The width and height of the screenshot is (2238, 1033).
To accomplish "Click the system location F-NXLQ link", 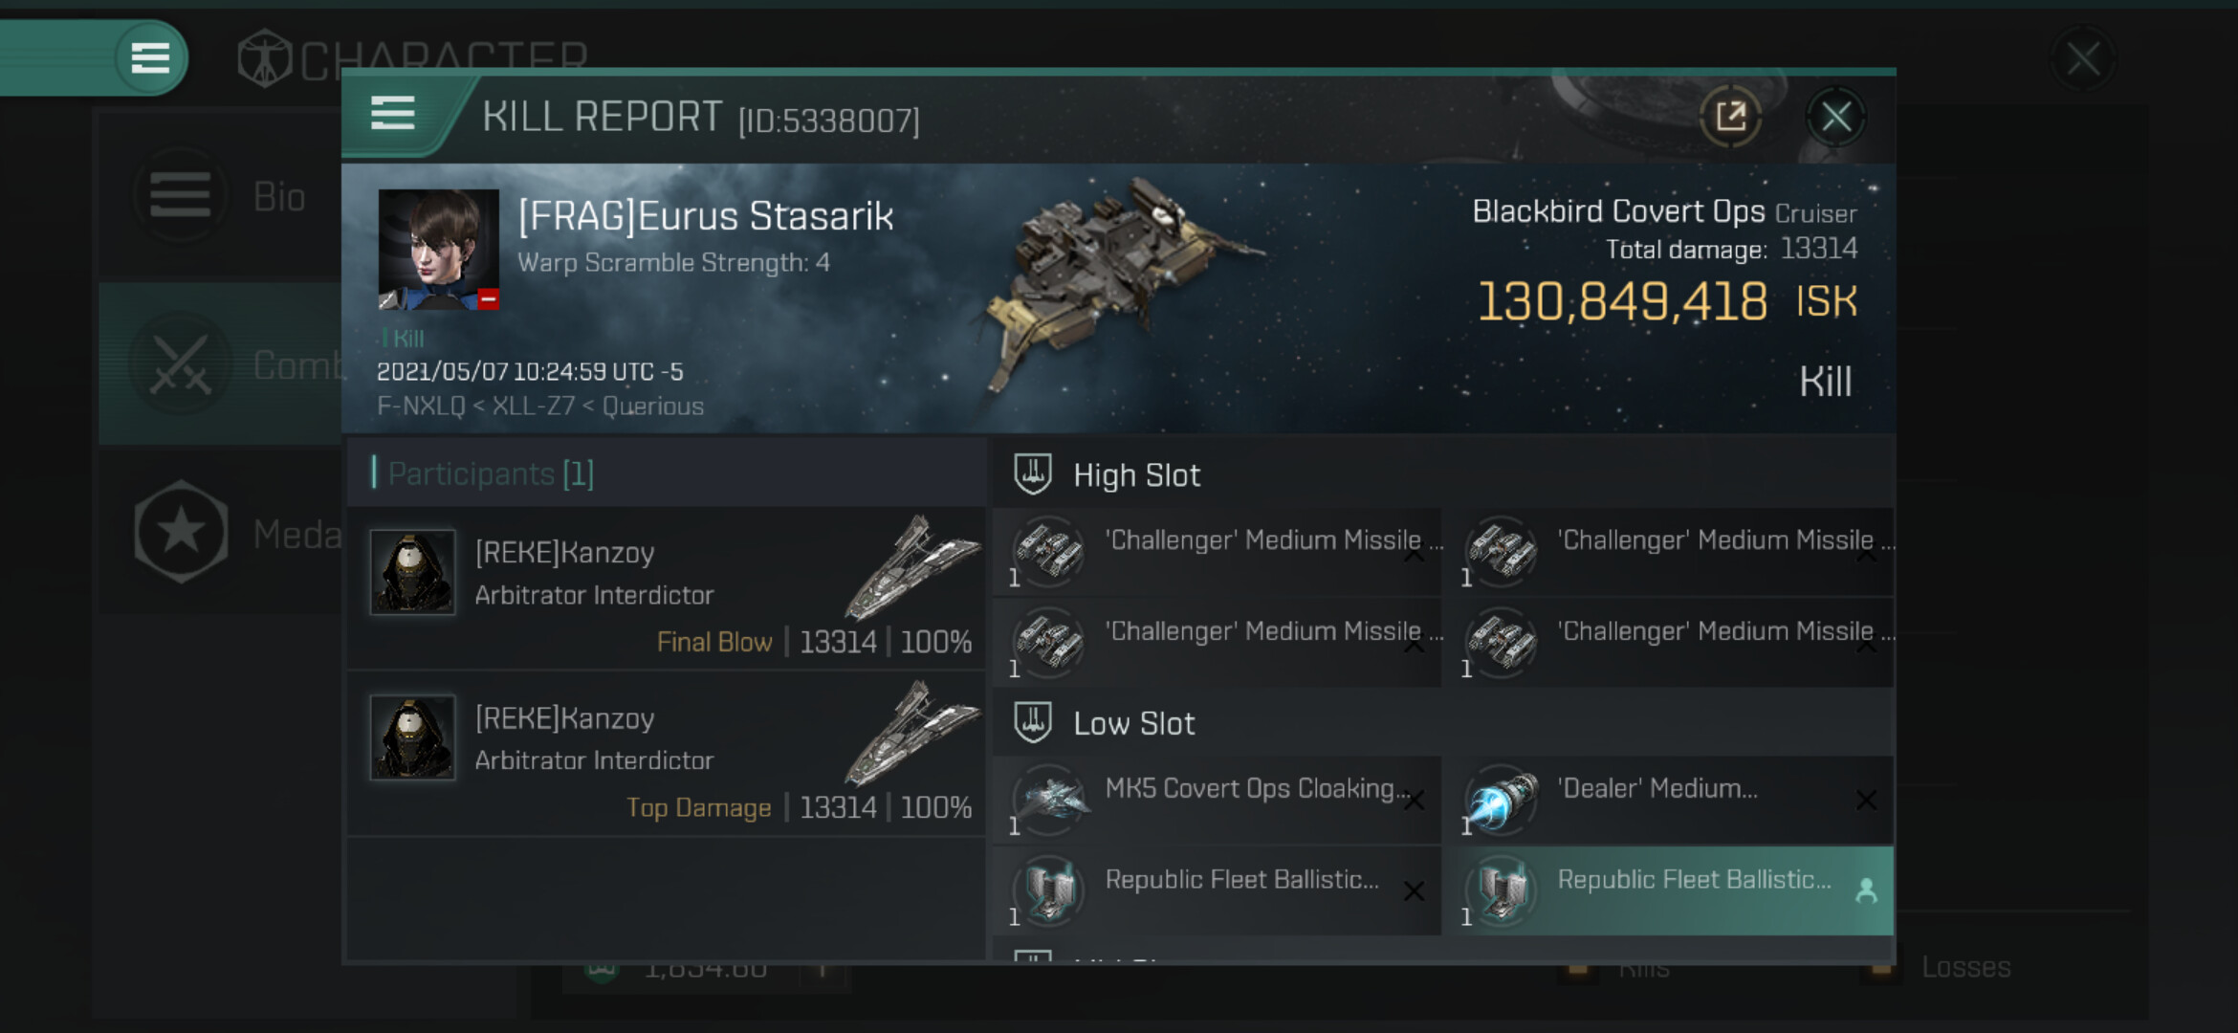I will click(420, 407).
